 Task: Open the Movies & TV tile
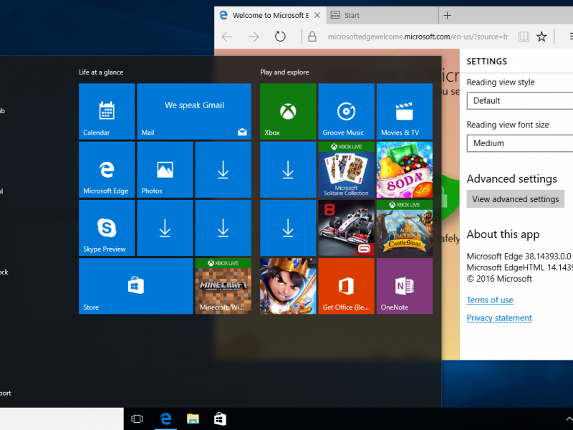point(405,111)
